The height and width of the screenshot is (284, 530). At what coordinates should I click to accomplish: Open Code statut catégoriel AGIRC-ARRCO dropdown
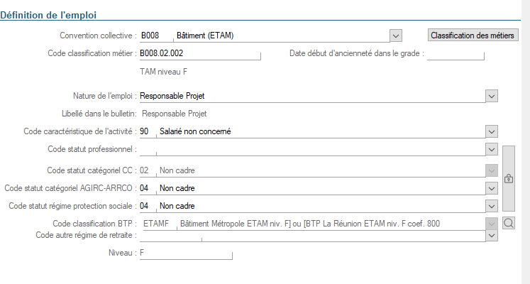(492, 188)
